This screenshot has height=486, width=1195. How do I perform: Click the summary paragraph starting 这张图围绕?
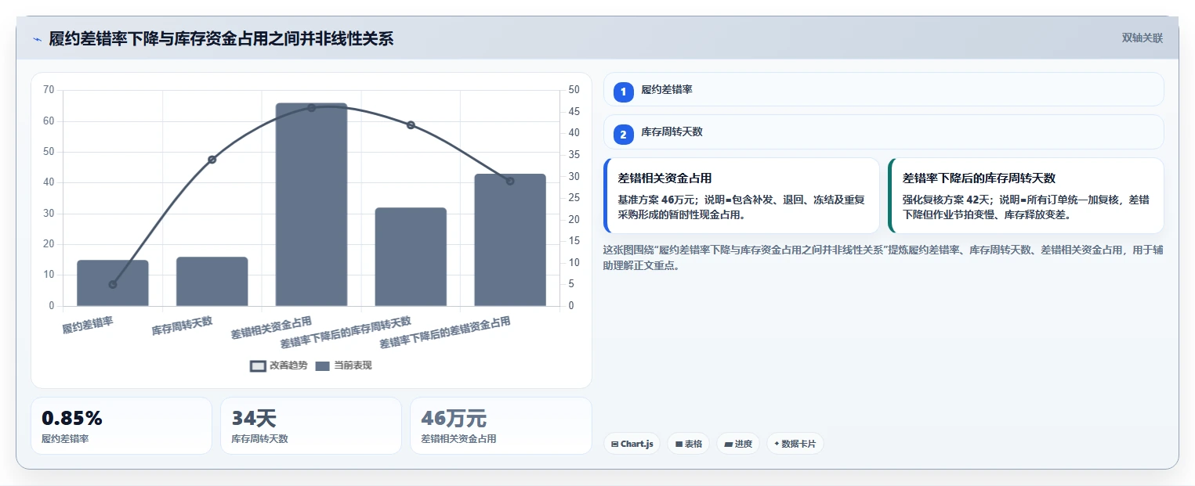[882, 257]
